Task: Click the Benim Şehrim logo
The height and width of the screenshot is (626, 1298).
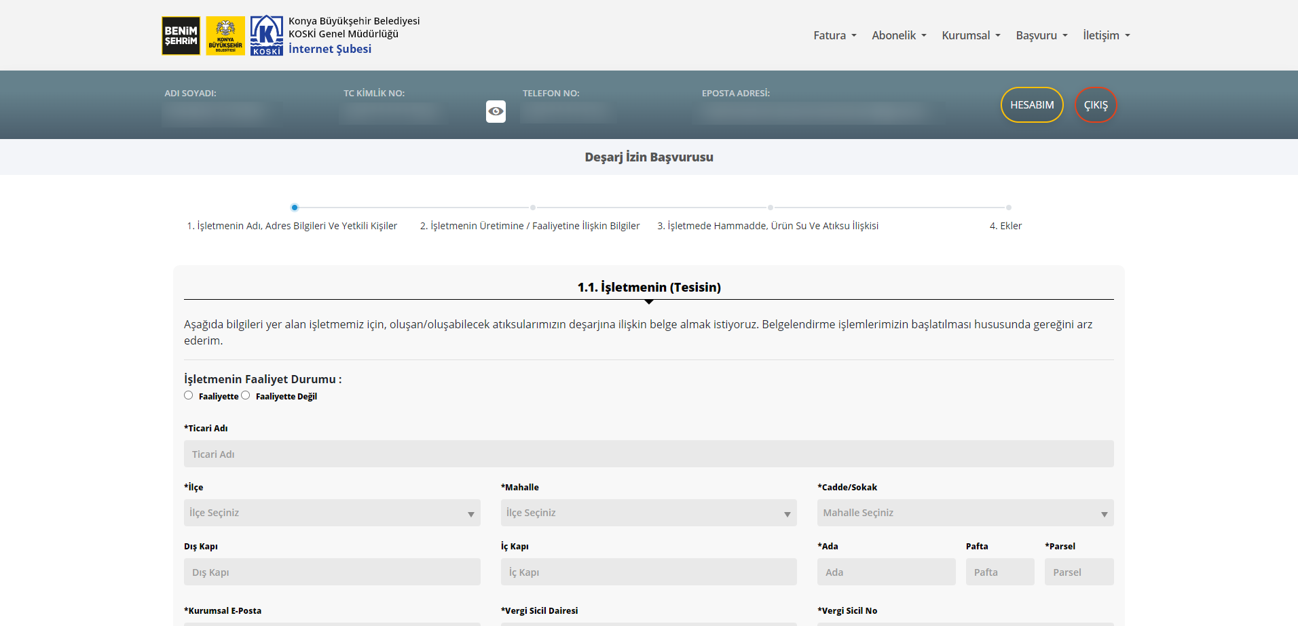Action: (x=181, y=36)
